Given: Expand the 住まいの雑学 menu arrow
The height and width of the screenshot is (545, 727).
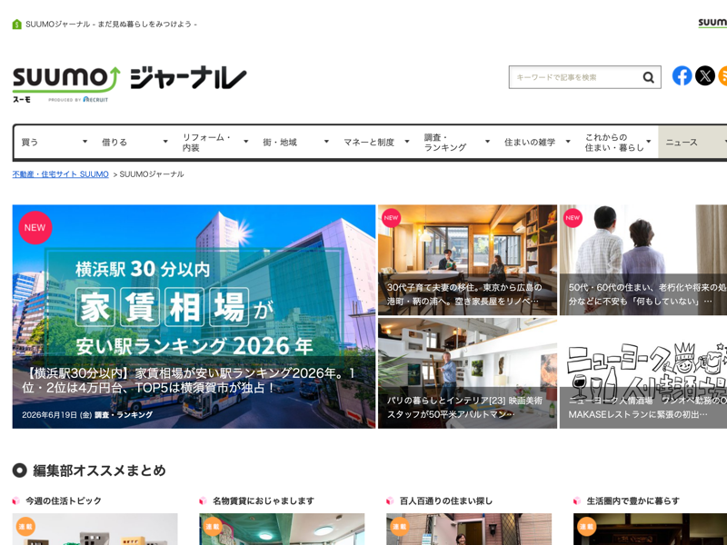Looking at the screenshot, I should (567, 142).
